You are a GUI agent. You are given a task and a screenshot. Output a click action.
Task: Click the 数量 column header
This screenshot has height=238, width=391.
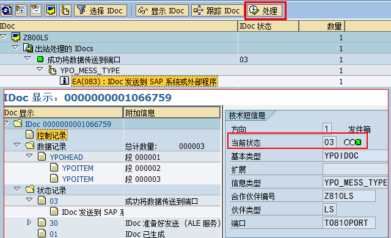click(x=322, y=26)
